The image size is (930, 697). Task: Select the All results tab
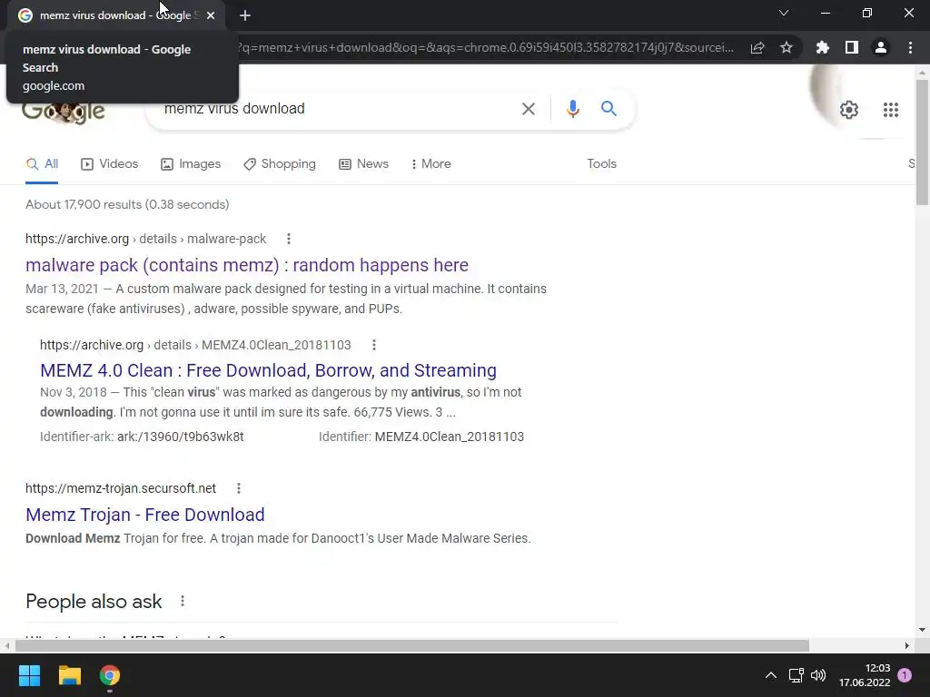(x=42, y=164)
